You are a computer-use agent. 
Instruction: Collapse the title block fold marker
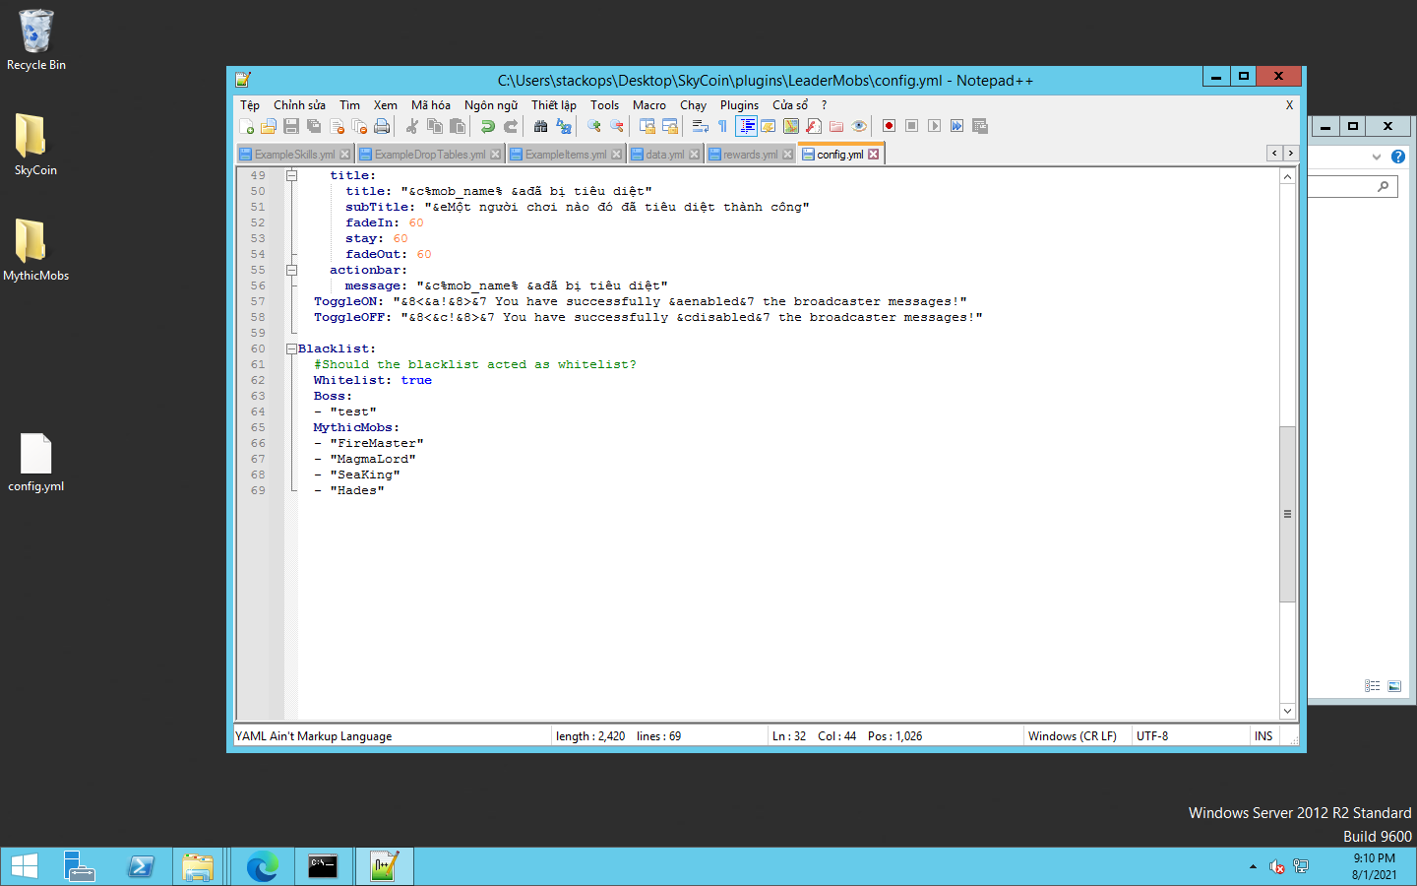pos(291,175)
